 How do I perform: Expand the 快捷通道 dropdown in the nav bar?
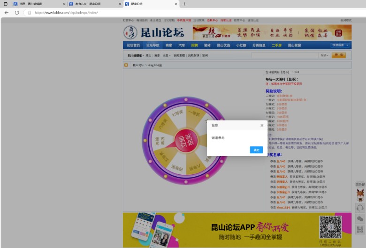[x=340, y=45]
